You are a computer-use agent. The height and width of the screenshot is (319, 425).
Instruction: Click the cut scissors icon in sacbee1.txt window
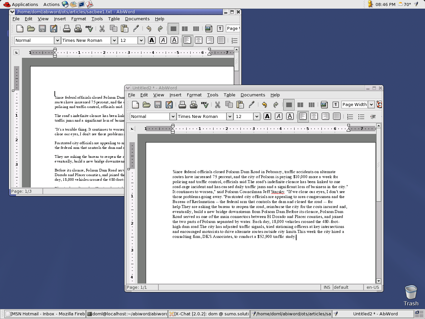coord(102,29)
